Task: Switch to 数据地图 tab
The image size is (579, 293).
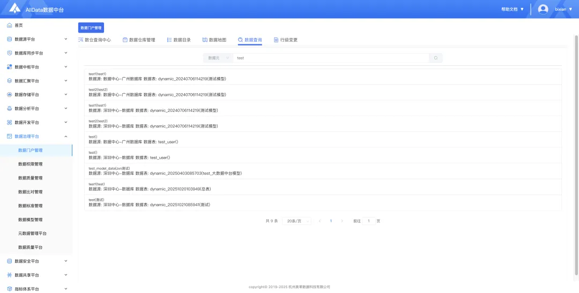Action: [x=214, y=40]
